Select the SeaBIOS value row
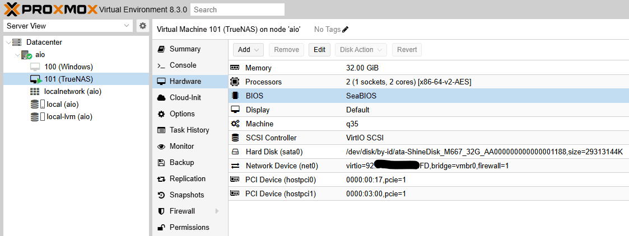 coord(428,96)
